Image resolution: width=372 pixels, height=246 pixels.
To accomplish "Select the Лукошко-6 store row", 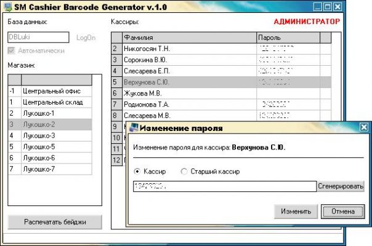I will click(x=50, y=158).
